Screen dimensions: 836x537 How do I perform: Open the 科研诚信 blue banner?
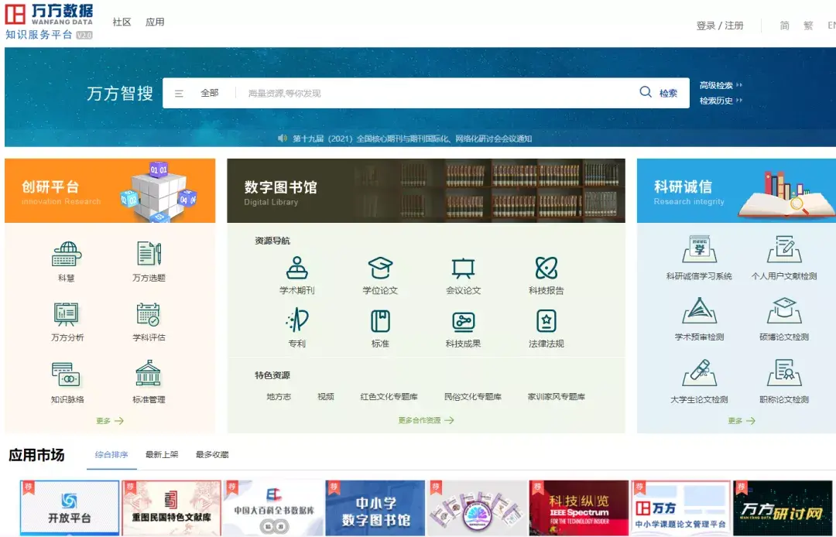[x=736, y=190]
